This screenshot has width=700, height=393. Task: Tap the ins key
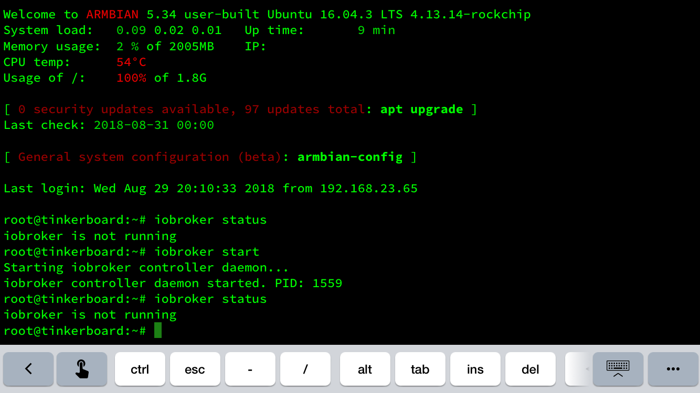point(475,369)
